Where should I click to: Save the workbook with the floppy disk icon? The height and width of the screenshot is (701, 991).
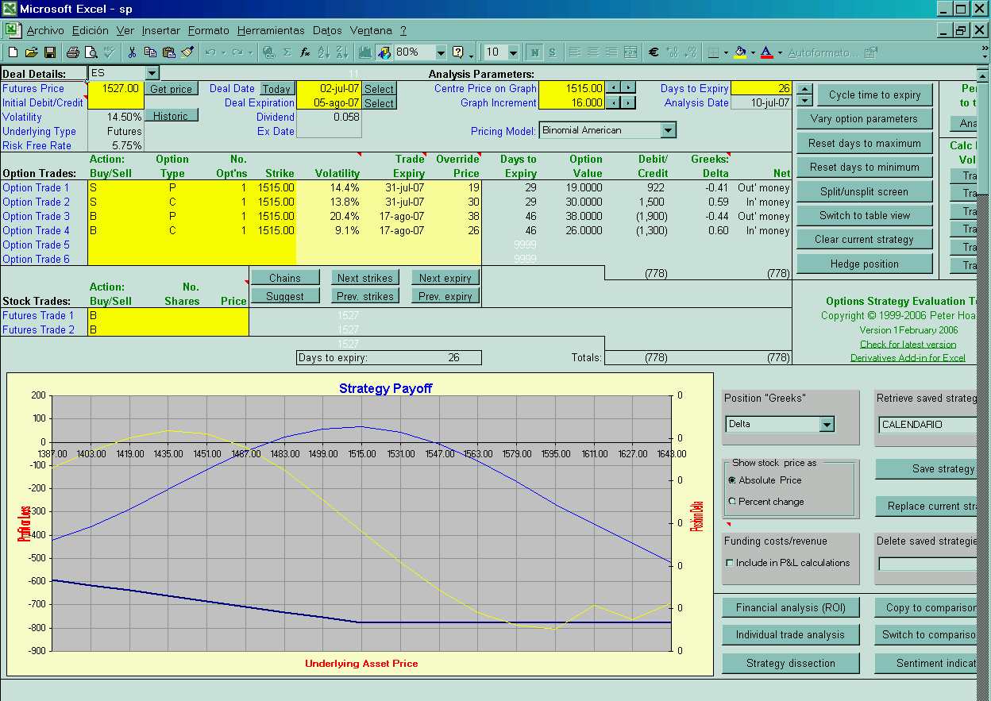[49, 52]
